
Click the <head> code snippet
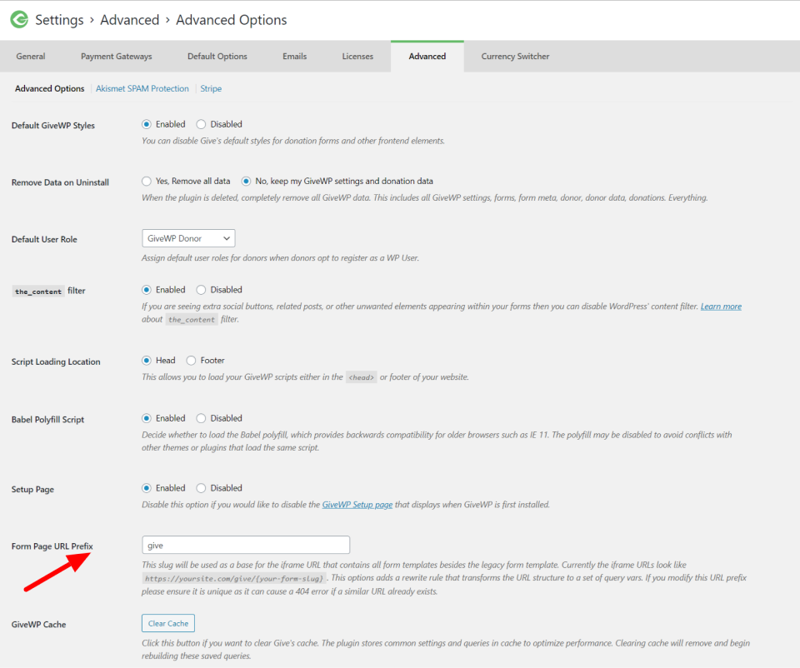point(361,377)
